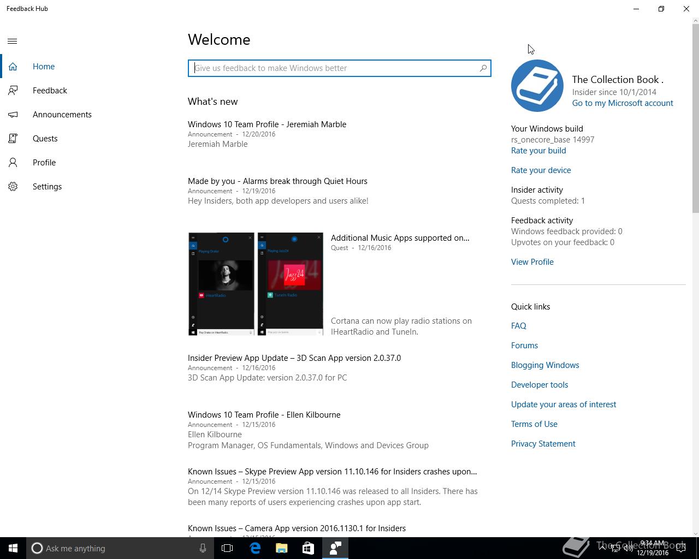Screen dimensions: 699x559
Task: Open Windows 10 Team Profile - Ellen Kilbourne
Action: pos(264,415)
